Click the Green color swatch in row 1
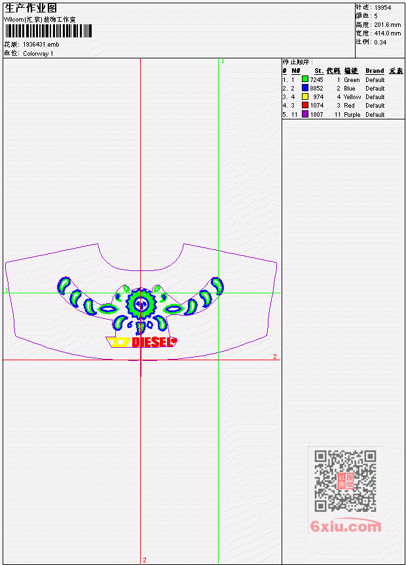The height and width of the screenshot is (565, 406). point(305,79)
